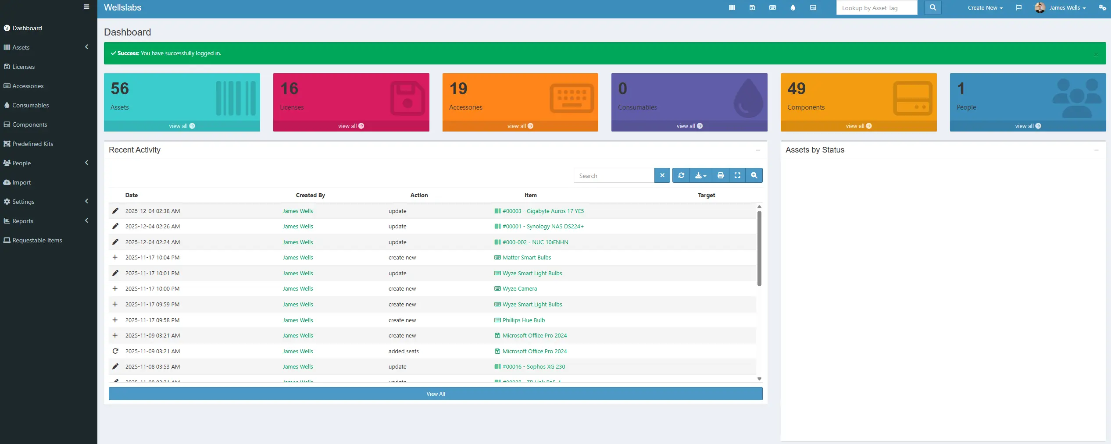Click the Recent Activity Search field
The width and height of the screenshot is (1111, 444).
pyautogui.click(x=614, y=175)
